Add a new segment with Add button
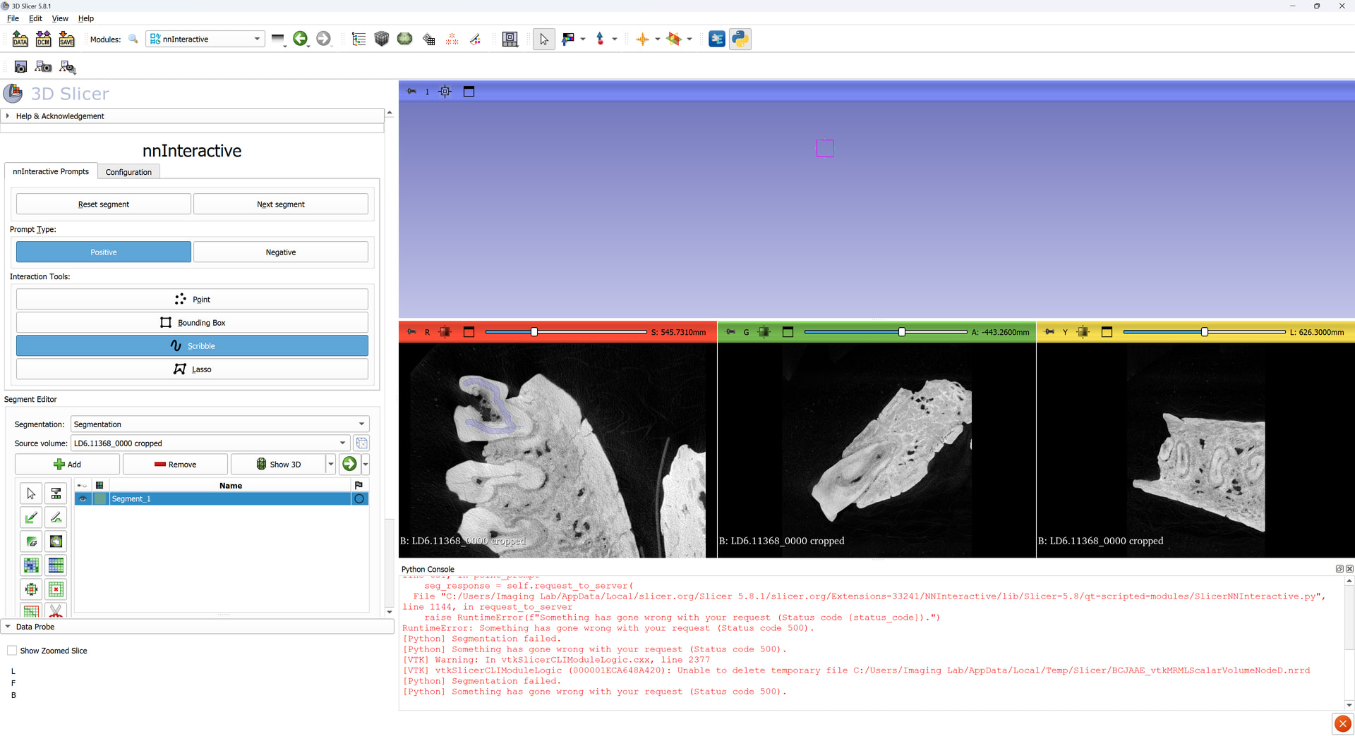This screenshot has height=736, width=1355. [67, 464]
